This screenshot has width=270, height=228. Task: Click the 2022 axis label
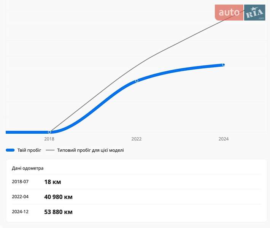click(137, 139)
